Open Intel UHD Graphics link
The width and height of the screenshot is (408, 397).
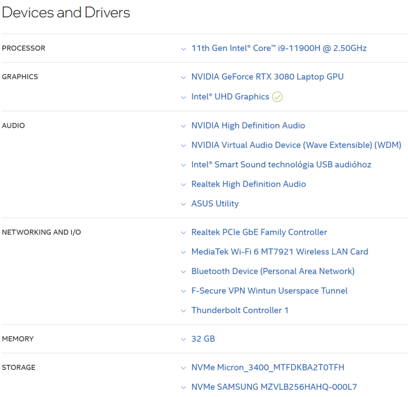tap(231, 96)
